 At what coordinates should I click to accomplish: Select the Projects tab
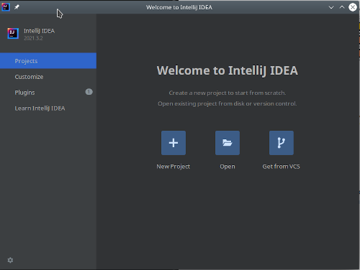48,61
